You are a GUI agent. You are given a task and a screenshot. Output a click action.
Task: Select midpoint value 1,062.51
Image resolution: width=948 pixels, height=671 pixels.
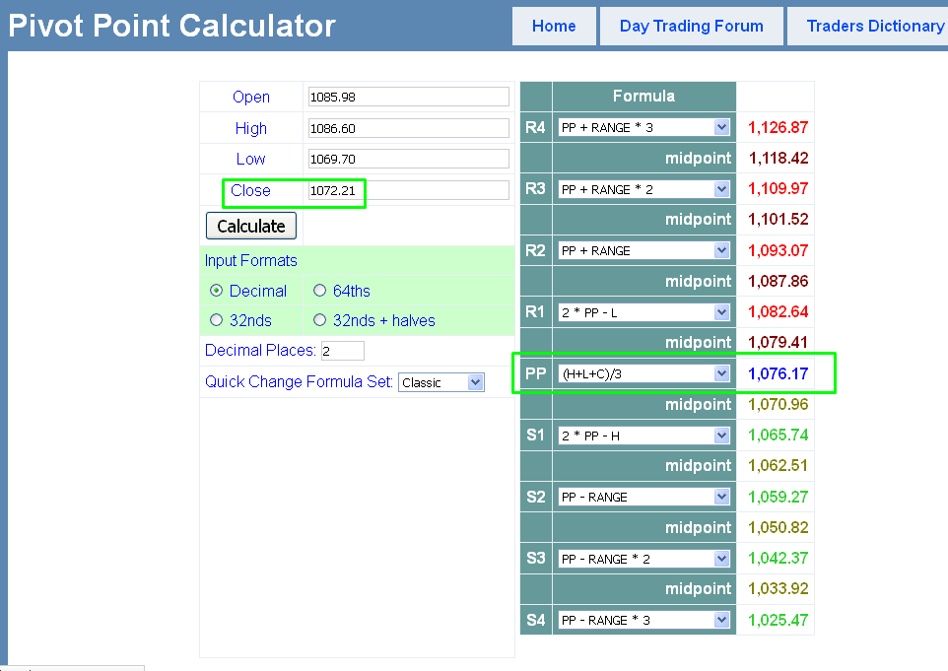[x=779, y=465]
